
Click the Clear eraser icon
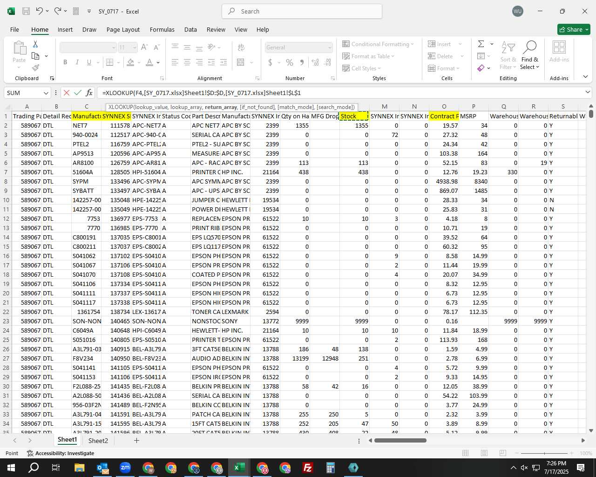point(481,68)
